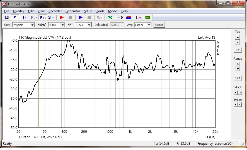Open the Overlay menu
Screen dimensions: 247x150
(x=19, y=11)
